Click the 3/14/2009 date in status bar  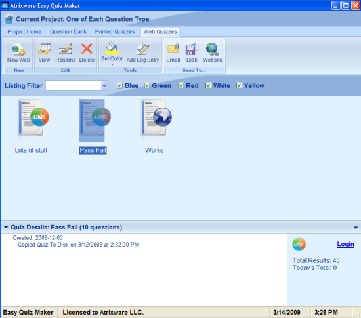pos(287,313)
